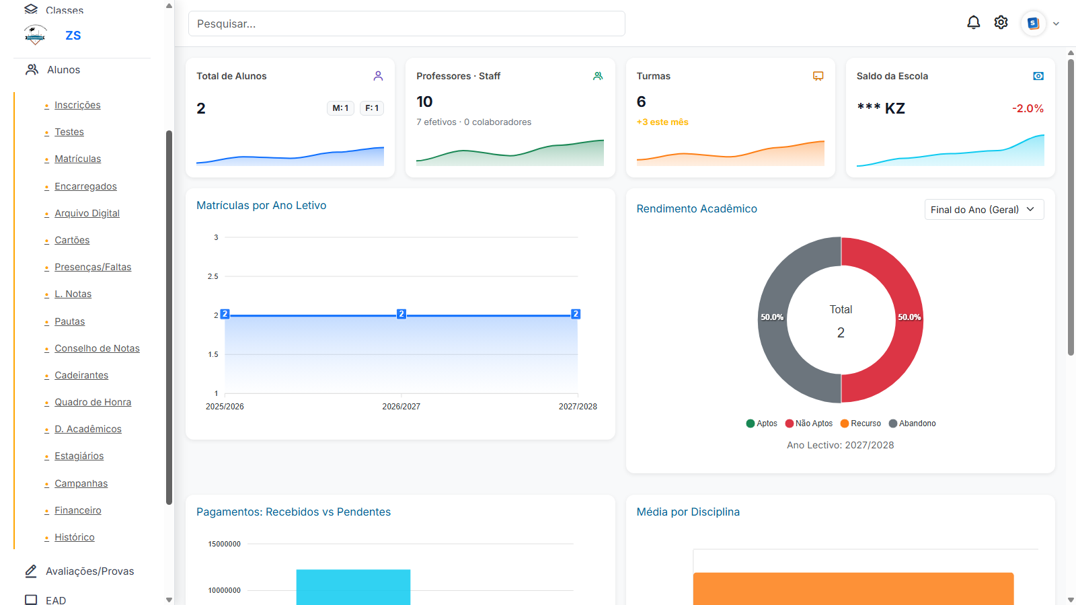Click the user avatar in top bar
The image size is (1076, 605).
[1033, 24]
